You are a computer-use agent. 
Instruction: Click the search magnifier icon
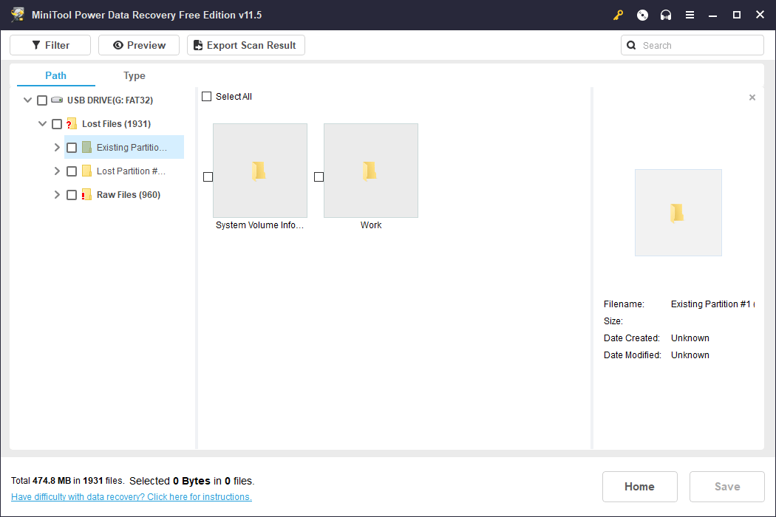tap(631, 46)
